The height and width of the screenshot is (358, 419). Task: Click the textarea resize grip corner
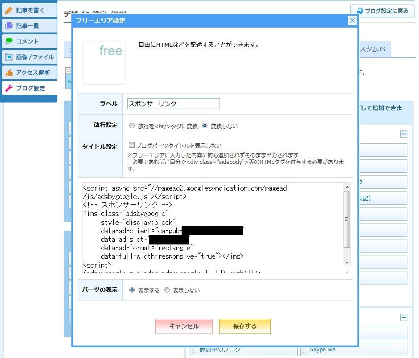(348, 271)
